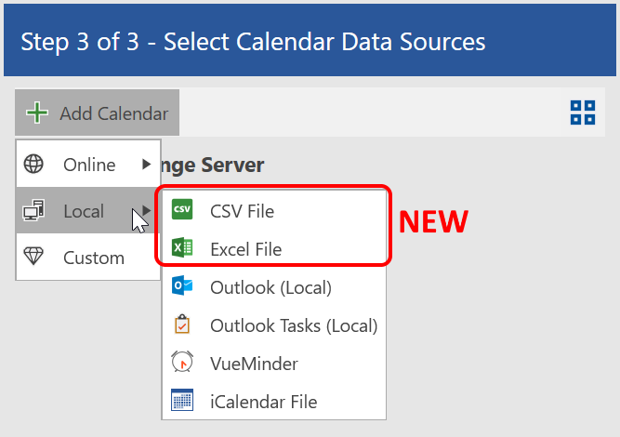Select the CSV File menu entry
Image resolution: width=620 pixels, height=437 pixels.
242,211
